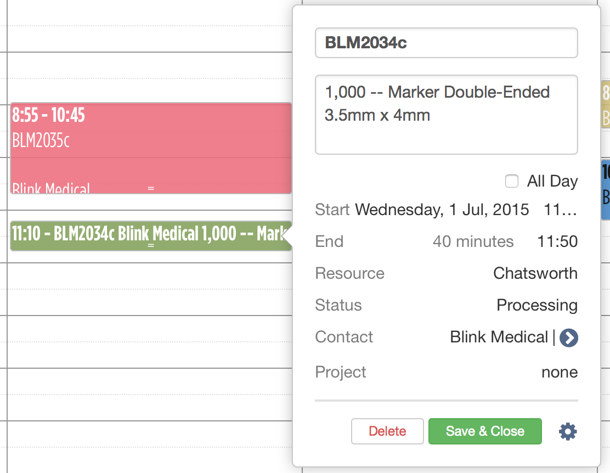
Task: Click the truncated start time field
Action: (x=560, y=210)
